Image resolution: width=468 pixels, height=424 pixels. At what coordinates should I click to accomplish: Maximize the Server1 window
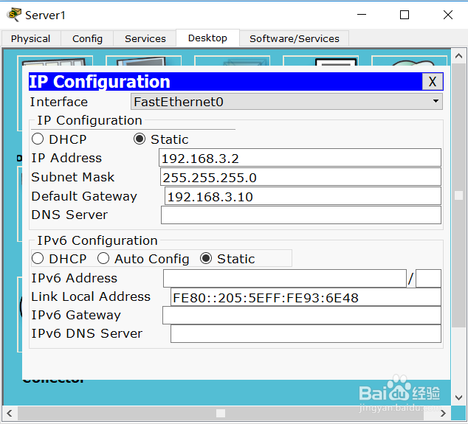405,15
